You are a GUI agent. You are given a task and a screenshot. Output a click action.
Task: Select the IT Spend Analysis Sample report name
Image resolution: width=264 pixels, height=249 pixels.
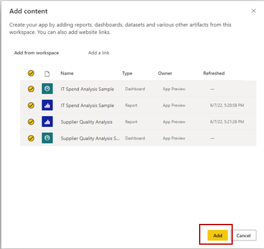pos(88,105)
